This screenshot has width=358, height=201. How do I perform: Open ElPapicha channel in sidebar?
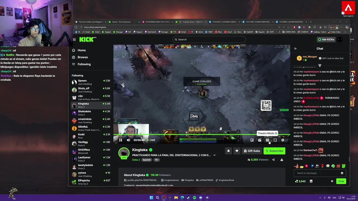tap(91, 182)
